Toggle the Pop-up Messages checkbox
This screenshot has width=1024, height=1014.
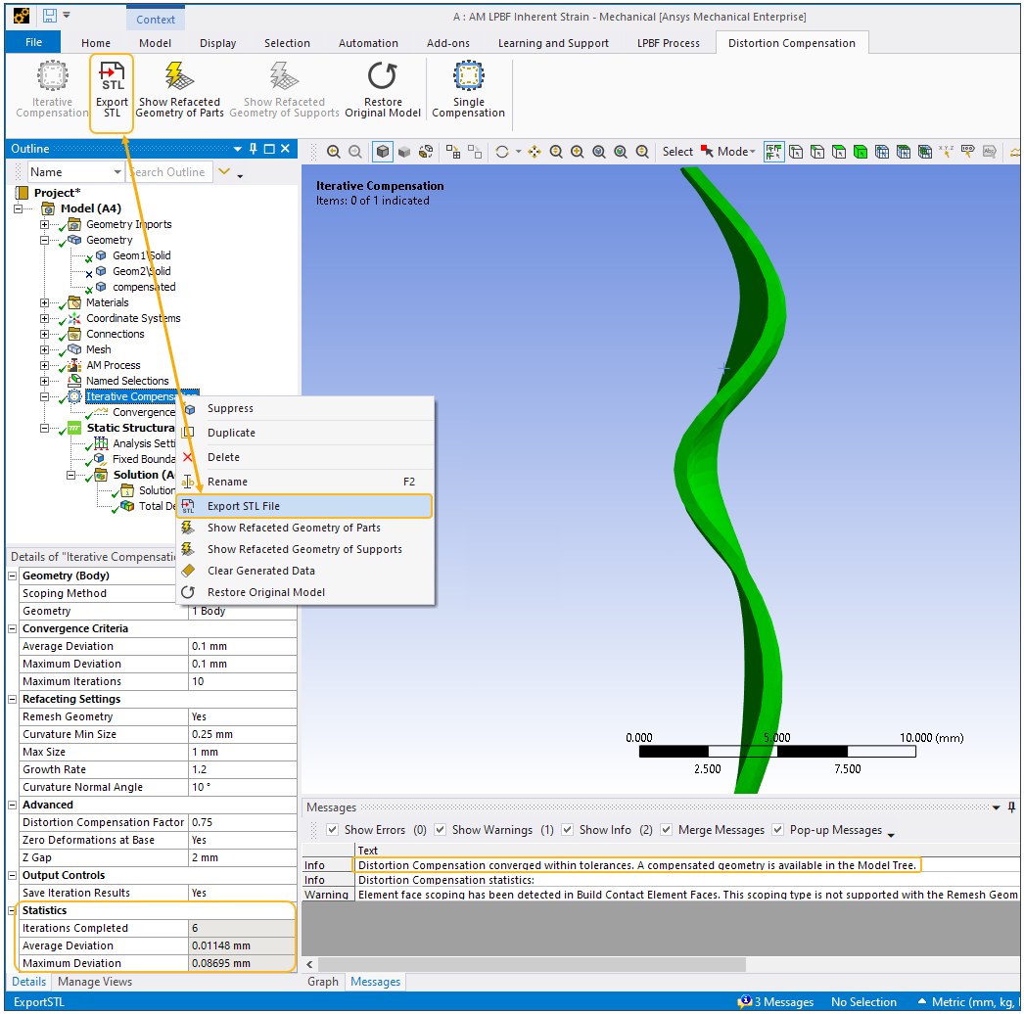(778, 829)
